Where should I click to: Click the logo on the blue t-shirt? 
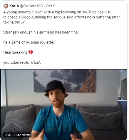pos(59,130)
